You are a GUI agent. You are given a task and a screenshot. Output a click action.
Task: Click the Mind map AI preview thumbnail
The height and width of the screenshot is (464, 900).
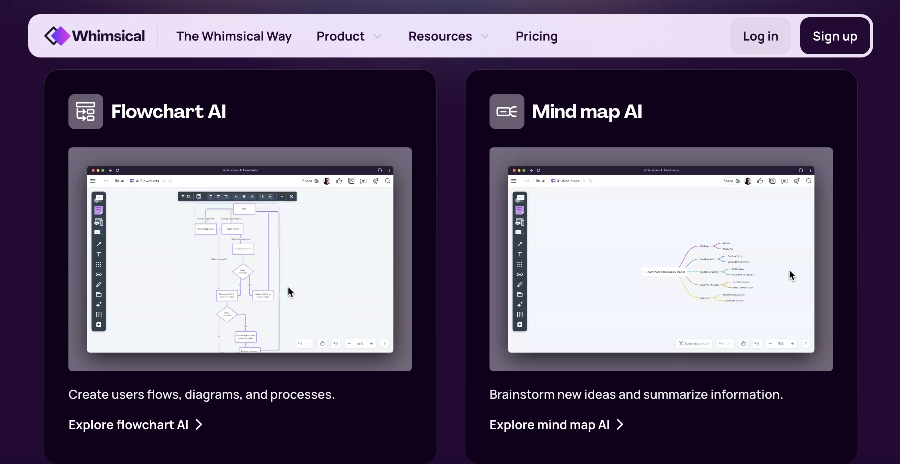(661, 259)
